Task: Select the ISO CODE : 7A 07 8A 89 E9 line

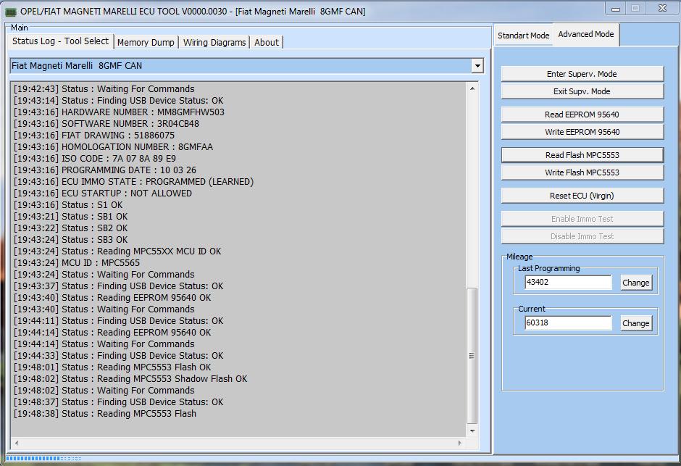Action: point(95,159)
